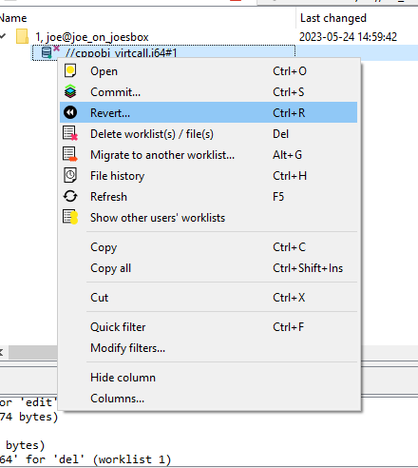Click the Open menu item icon
This screenshot has height=468, width=418.
point(70,70)
